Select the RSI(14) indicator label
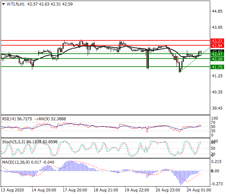 coord(9,119)
